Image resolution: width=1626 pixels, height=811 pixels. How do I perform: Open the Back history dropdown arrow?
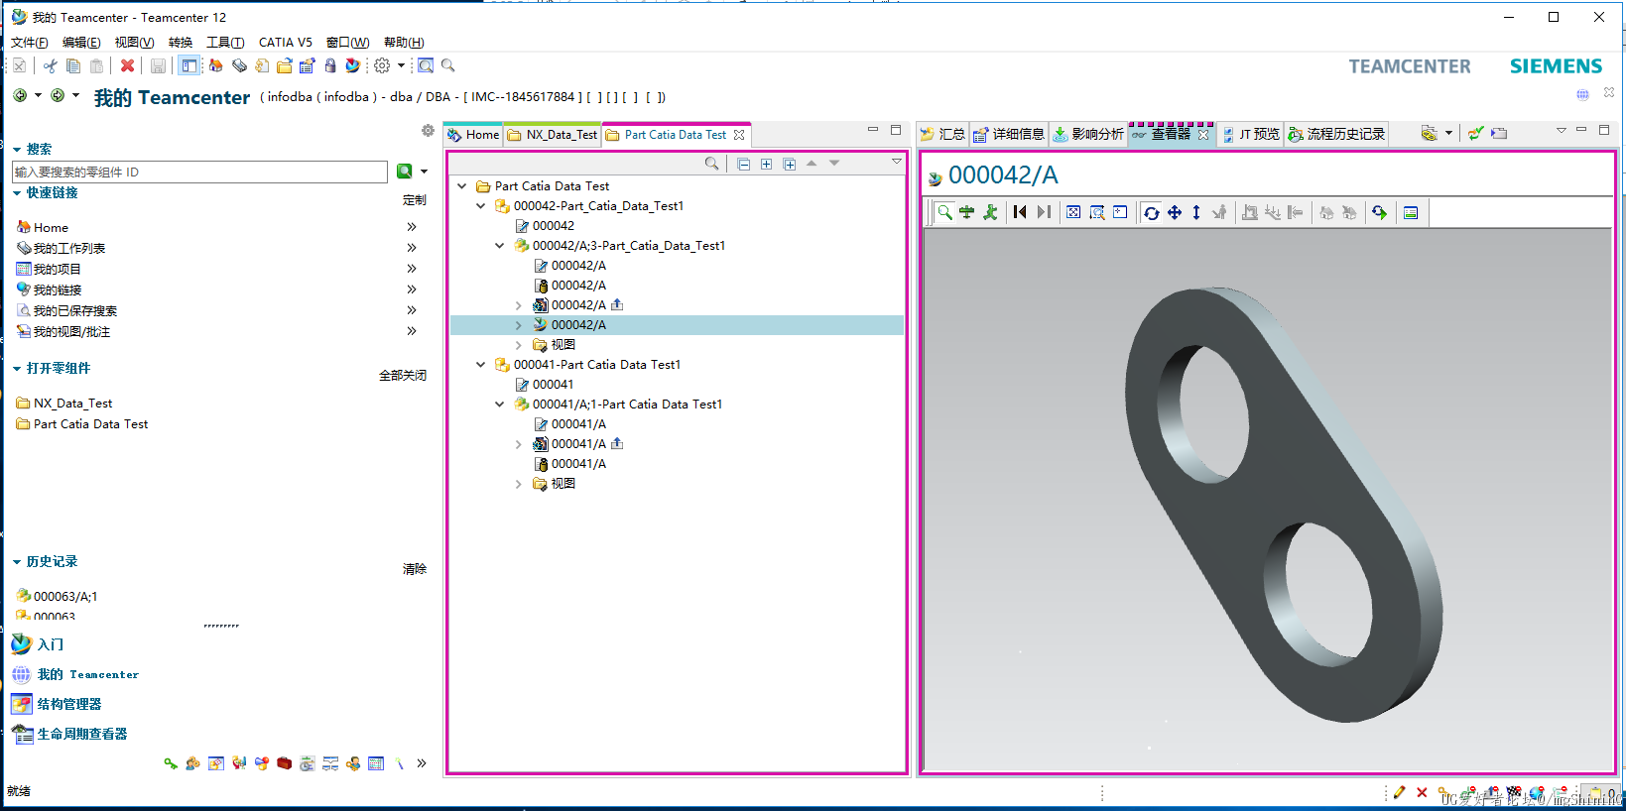[38, 95]
